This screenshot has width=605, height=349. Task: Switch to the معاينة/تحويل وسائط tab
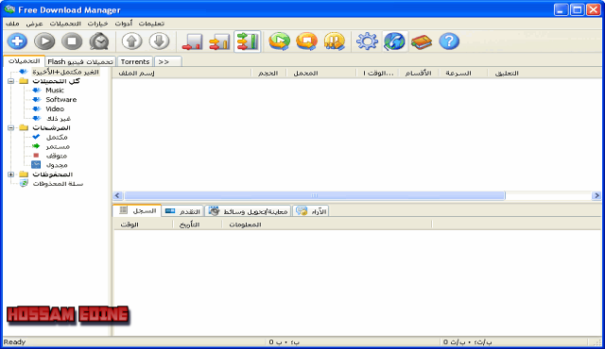point(248,211)
